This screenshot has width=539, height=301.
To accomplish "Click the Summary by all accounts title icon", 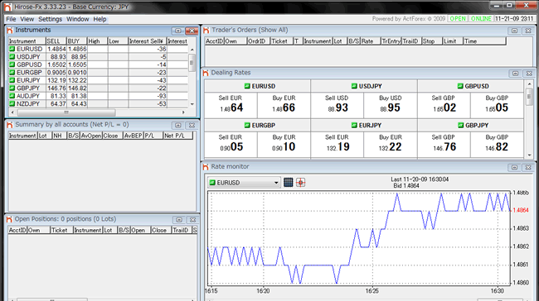I will (10, 125).
